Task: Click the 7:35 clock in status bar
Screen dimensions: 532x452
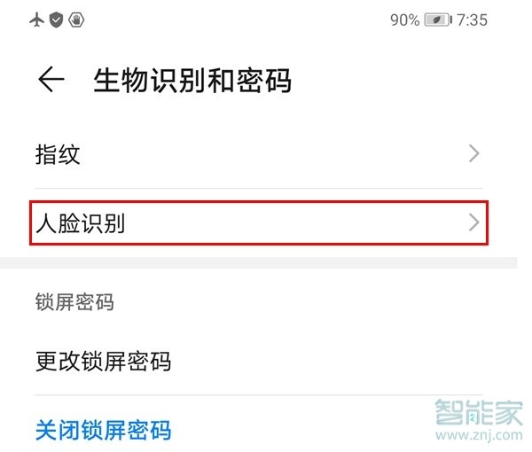Action: click(473, 19)
